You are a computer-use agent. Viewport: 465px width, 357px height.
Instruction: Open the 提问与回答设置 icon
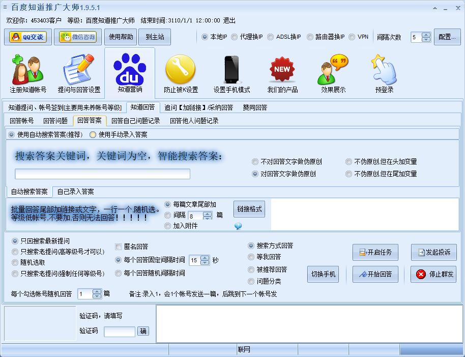click(x=79, y=71)
